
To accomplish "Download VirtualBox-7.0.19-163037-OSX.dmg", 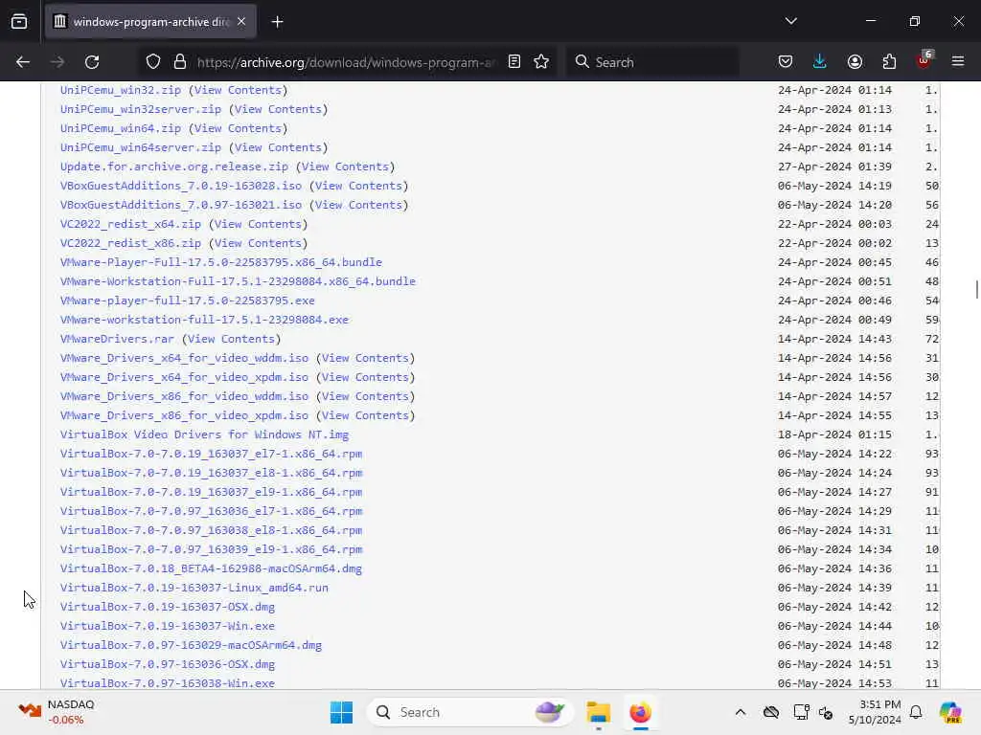I will (x=168, y=607).
